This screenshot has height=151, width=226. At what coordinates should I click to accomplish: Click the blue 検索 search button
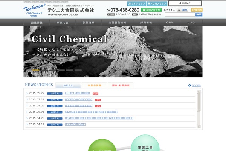199,14
